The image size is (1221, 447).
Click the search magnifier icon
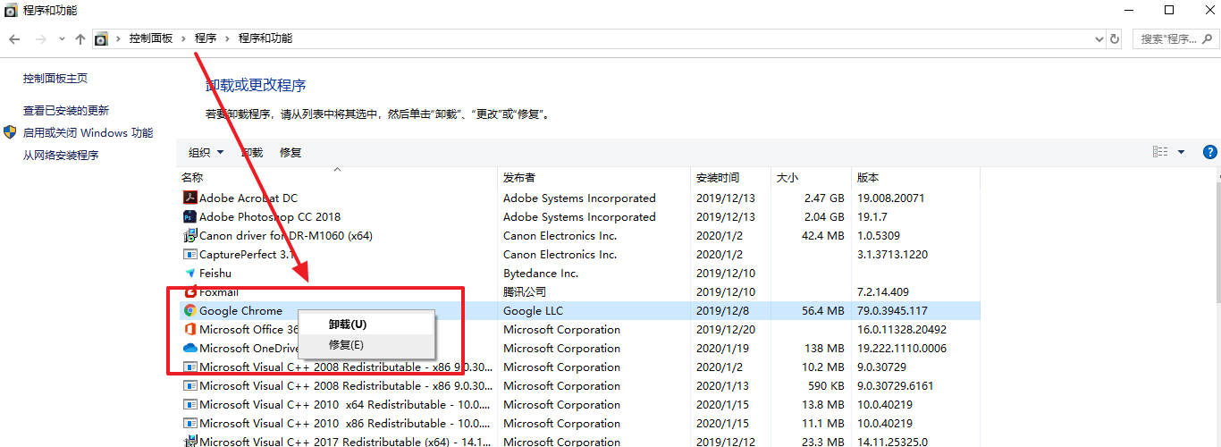pos(1208,39)
